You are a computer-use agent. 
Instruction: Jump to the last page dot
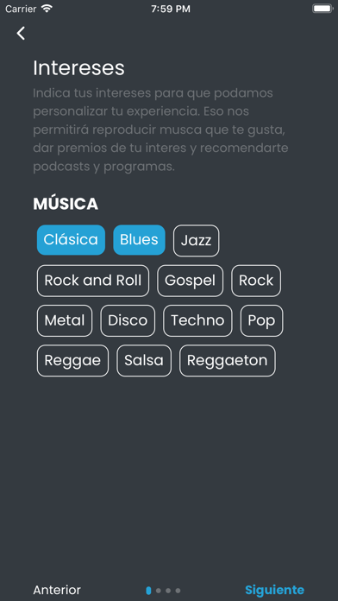(x=178, y=591)
